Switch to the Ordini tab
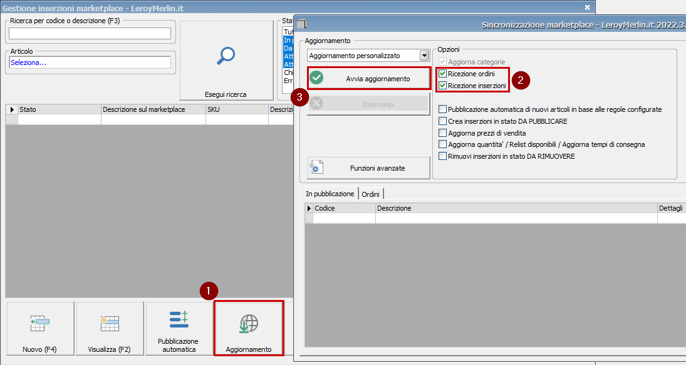686x365 pixels. point(370,194)
